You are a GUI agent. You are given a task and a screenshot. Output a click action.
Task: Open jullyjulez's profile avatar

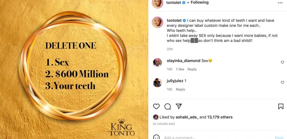click(x=157, y=83)
